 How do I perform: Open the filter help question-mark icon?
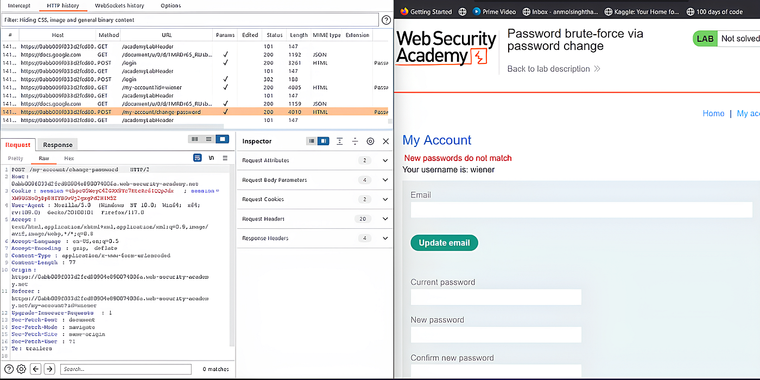tap(386, 20)
